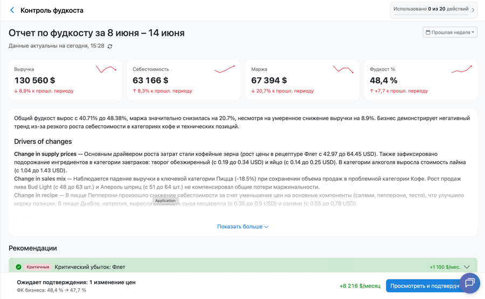Select the Себестоимость 63 166 $ card
Viewport: 485px width, 299px height.
(184, 80)
